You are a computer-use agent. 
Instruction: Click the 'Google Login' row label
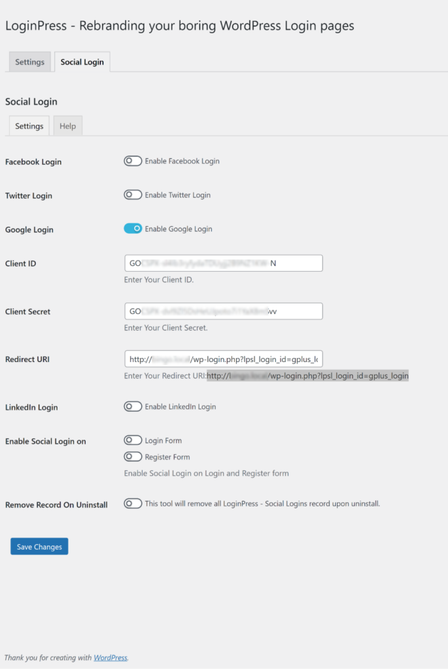tap(29, 229)
